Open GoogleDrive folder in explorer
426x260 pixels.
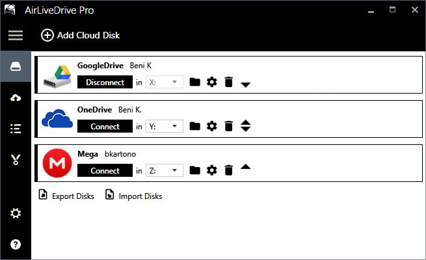tap(195, 82)
